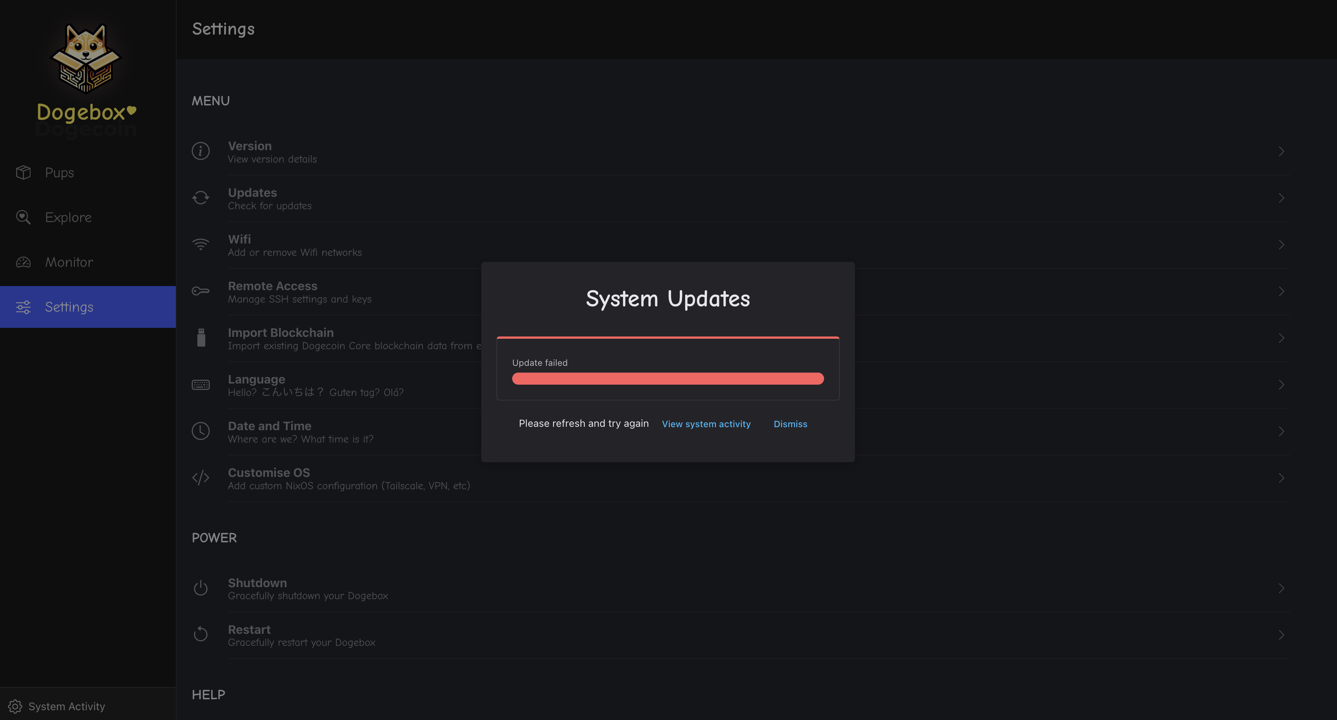Click the Date and Time clock icon
This screenshot has height=720, width=1337.
click(x=200, y=431)
